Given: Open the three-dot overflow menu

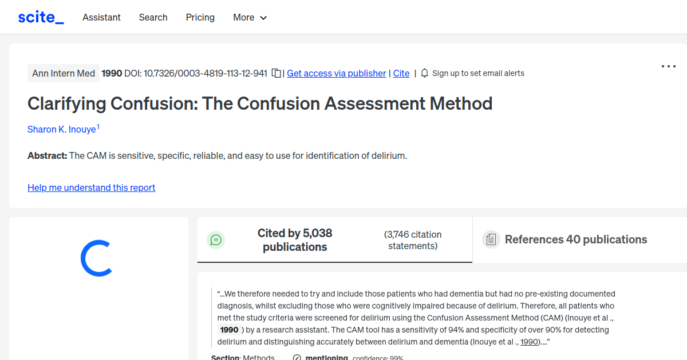Looking at the screenshot, I should point(668,66).
